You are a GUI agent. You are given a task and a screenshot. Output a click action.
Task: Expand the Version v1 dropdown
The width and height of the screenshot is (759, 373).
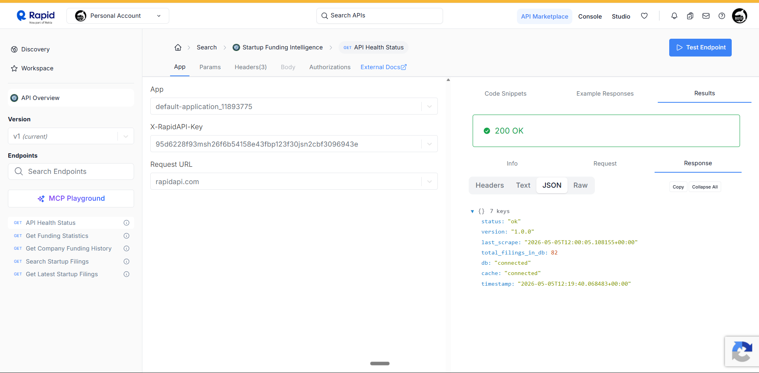[71, 136]
